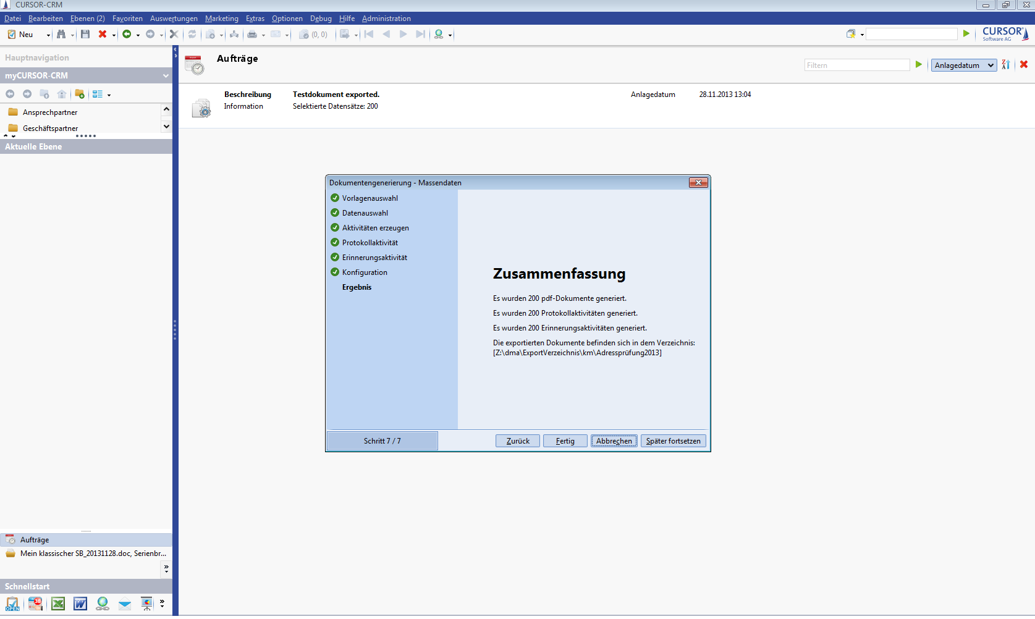Image resolution: width=1035 pixels, height=619 pixels.
Task: Click the Fertig button in the wizard
Action: pos(565,441)
